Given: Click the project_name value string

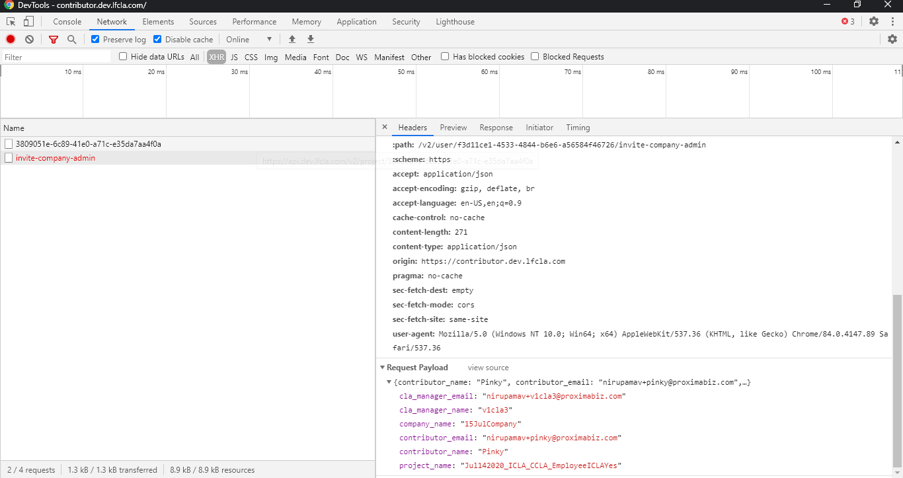Looking at the screenshot, I should 541,465.
